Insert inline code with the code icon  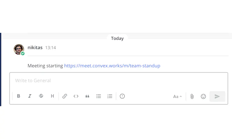click(x=76, y=96)
